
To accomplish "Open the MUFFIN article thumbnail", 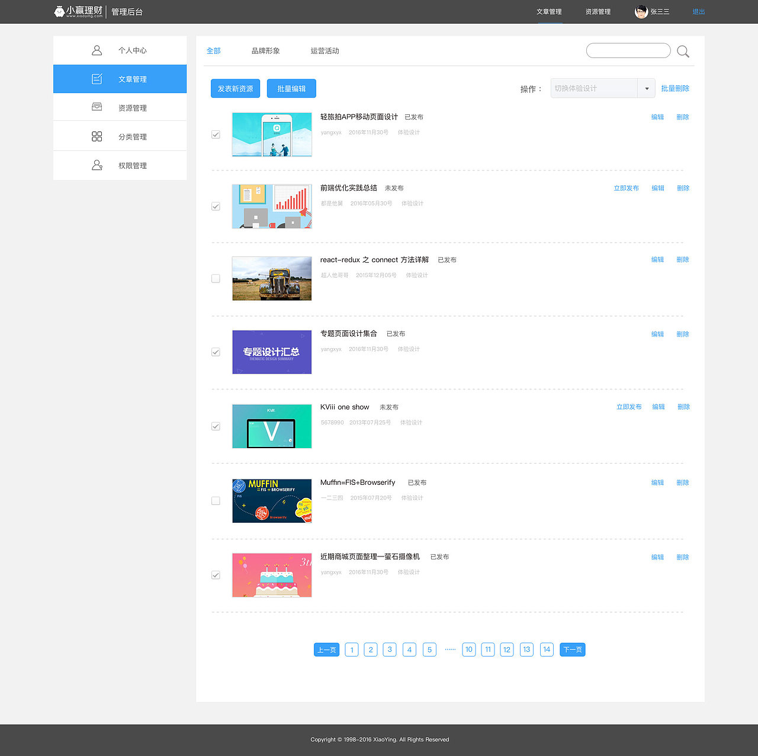I will [272, 501].
